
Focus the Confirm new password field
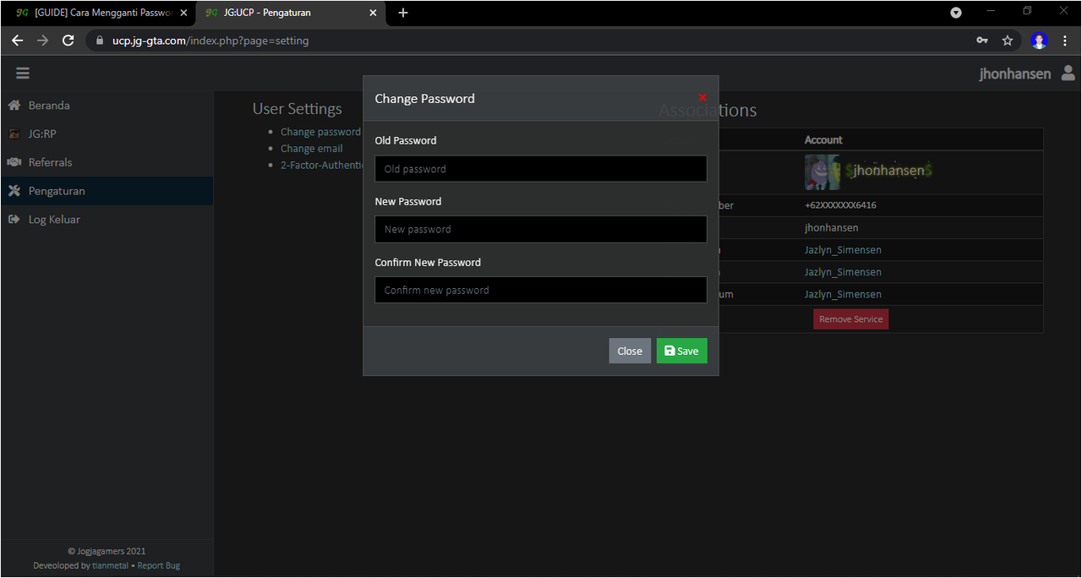(541, 290)
